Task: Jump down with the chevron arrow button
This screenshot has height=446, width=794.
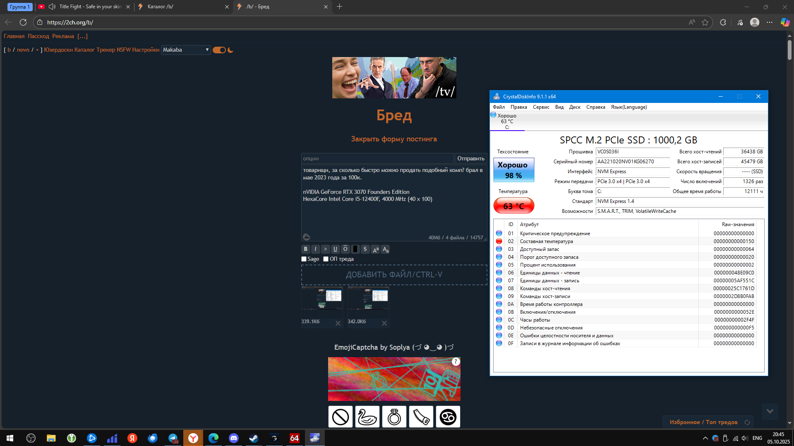Action: point(770,411)
